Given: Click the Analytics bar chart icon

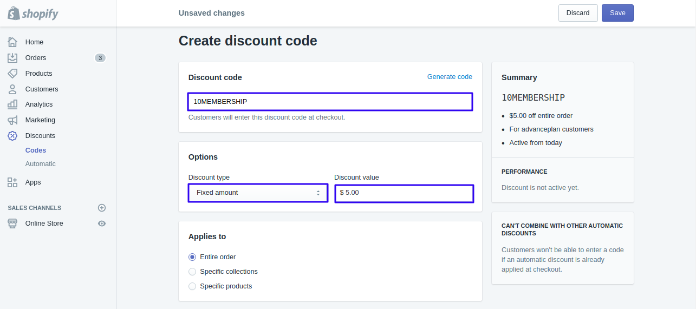Looking at the screenshot, I should [12, 104].
